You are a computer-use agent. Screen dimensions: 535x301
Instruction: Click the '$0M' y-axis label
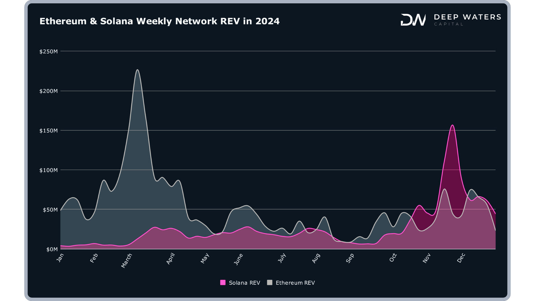point(52,249)
